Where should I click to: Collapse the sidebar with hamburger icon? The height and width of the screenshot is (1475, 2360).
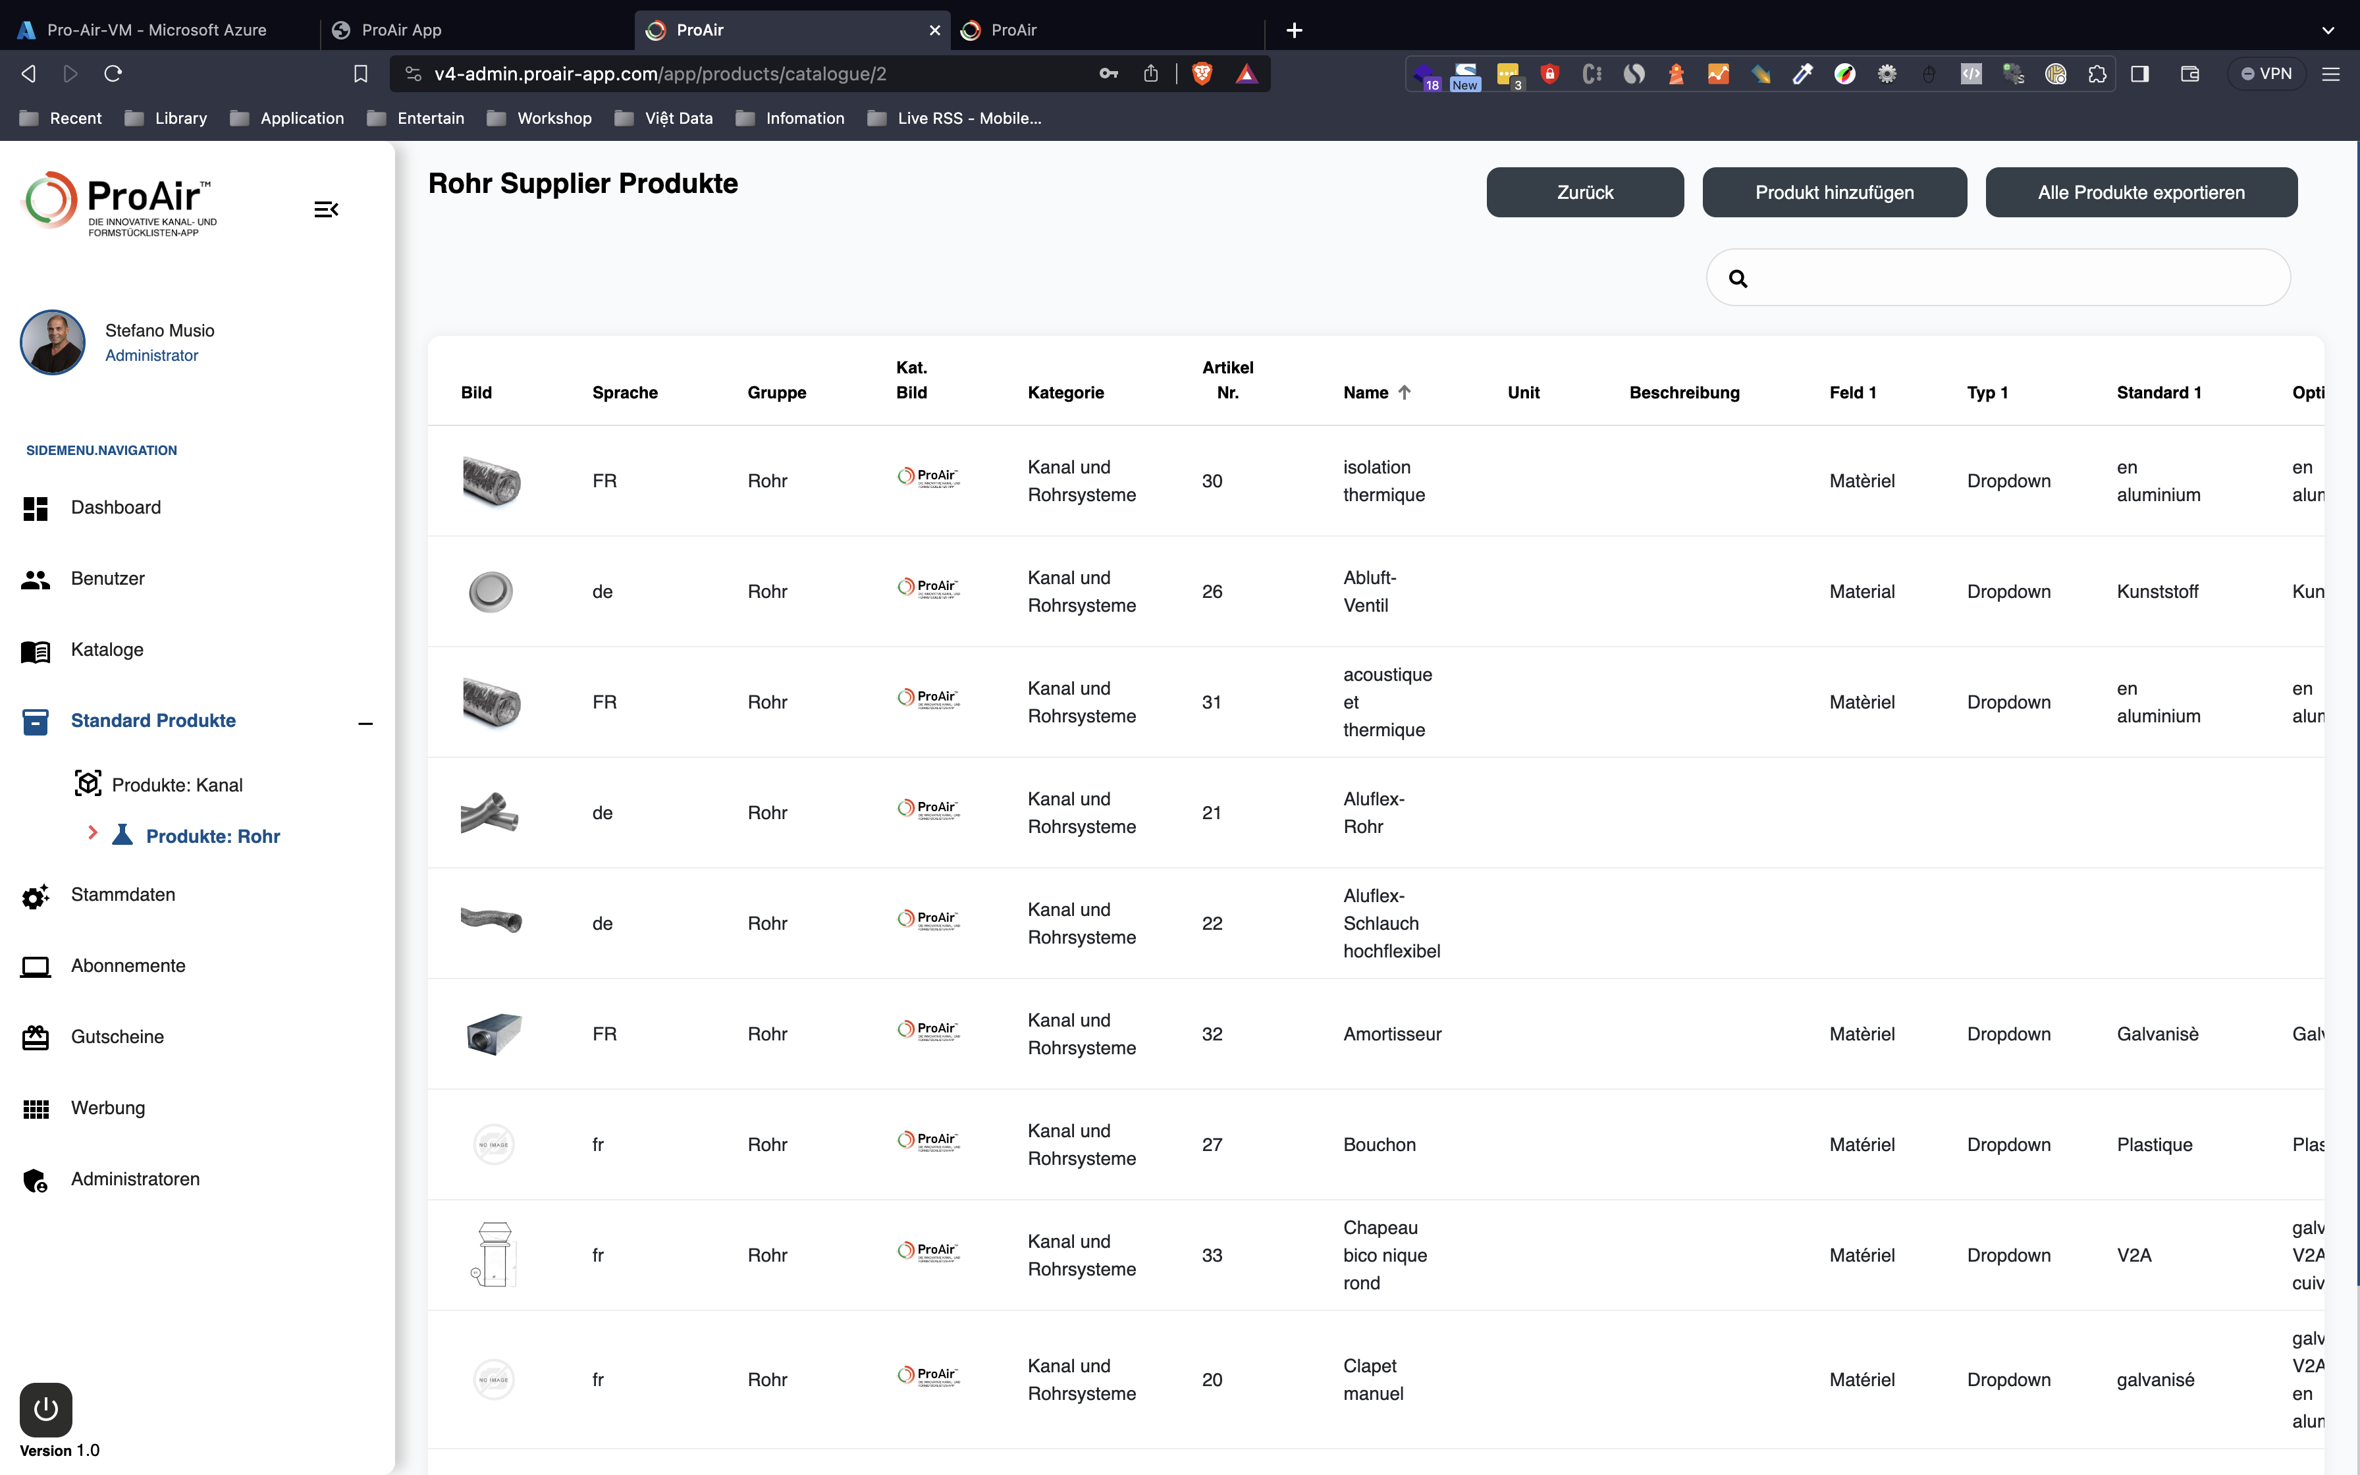(x=326, y=209)
